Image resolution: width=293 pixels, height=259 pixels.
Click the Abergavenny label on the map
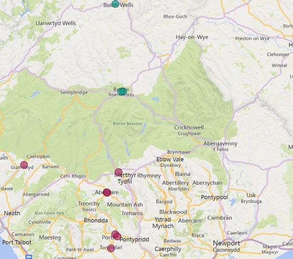click(220, 143)
